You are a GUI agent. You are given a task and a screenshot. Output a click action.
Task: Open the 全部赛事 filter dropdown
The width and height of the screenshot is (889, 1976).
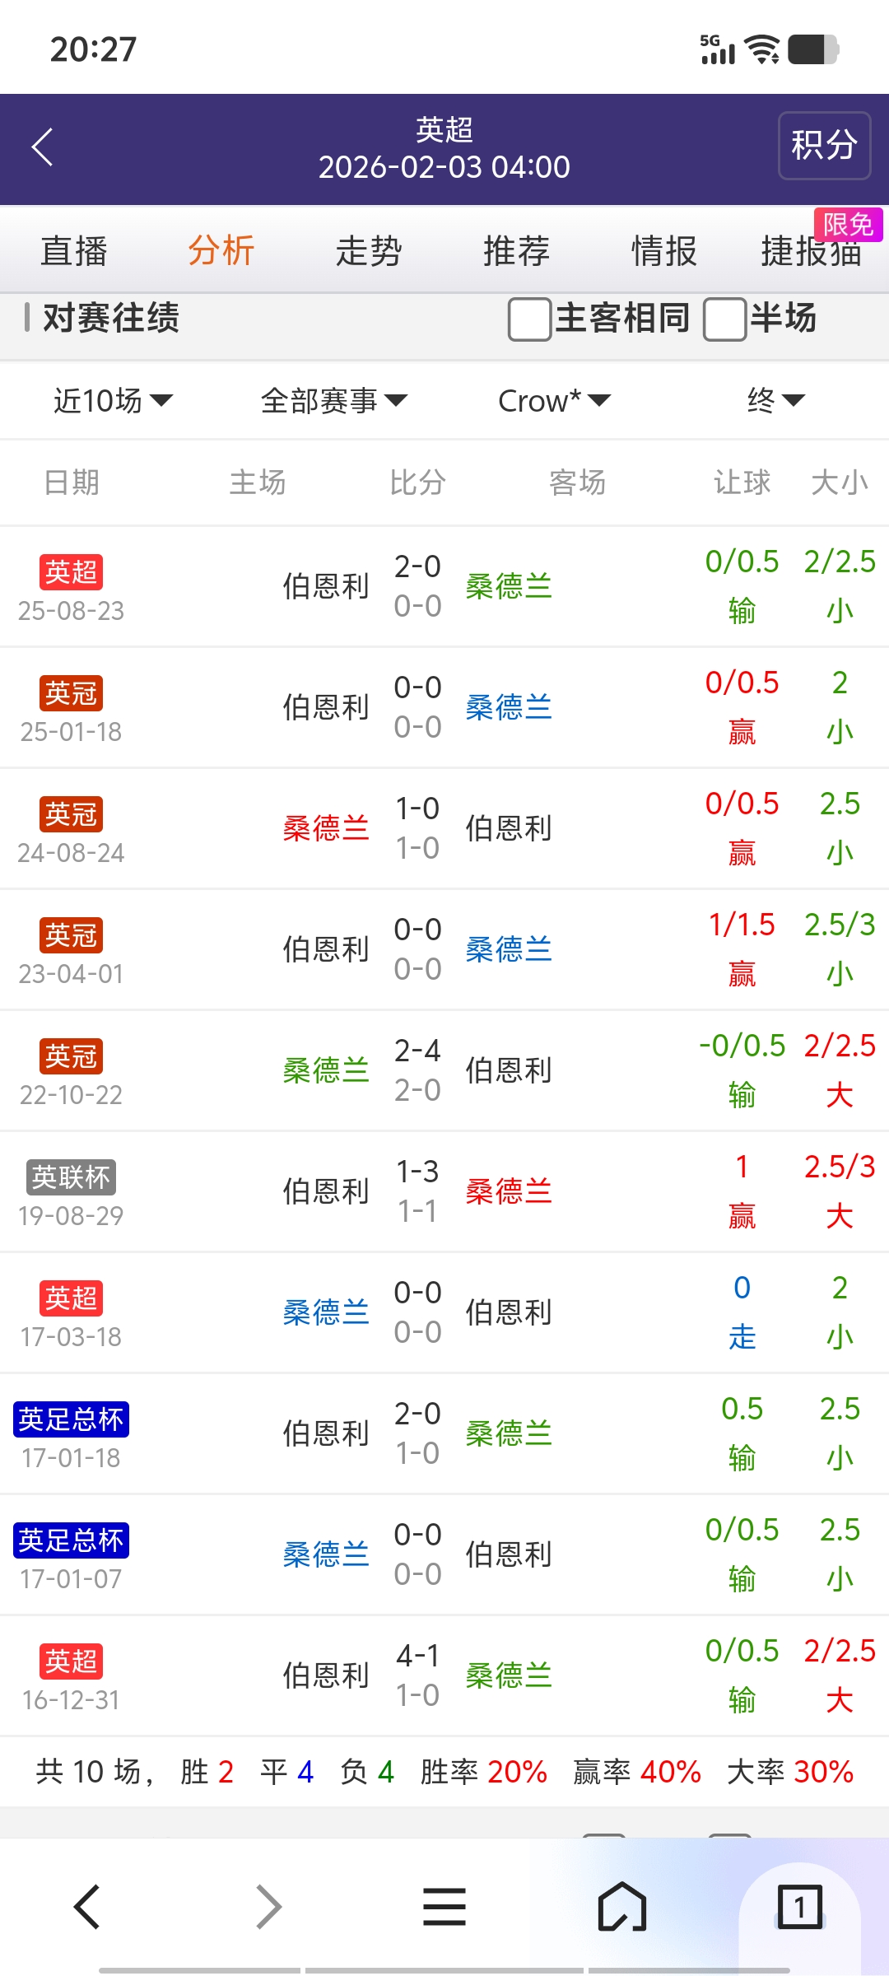point(333,401)
